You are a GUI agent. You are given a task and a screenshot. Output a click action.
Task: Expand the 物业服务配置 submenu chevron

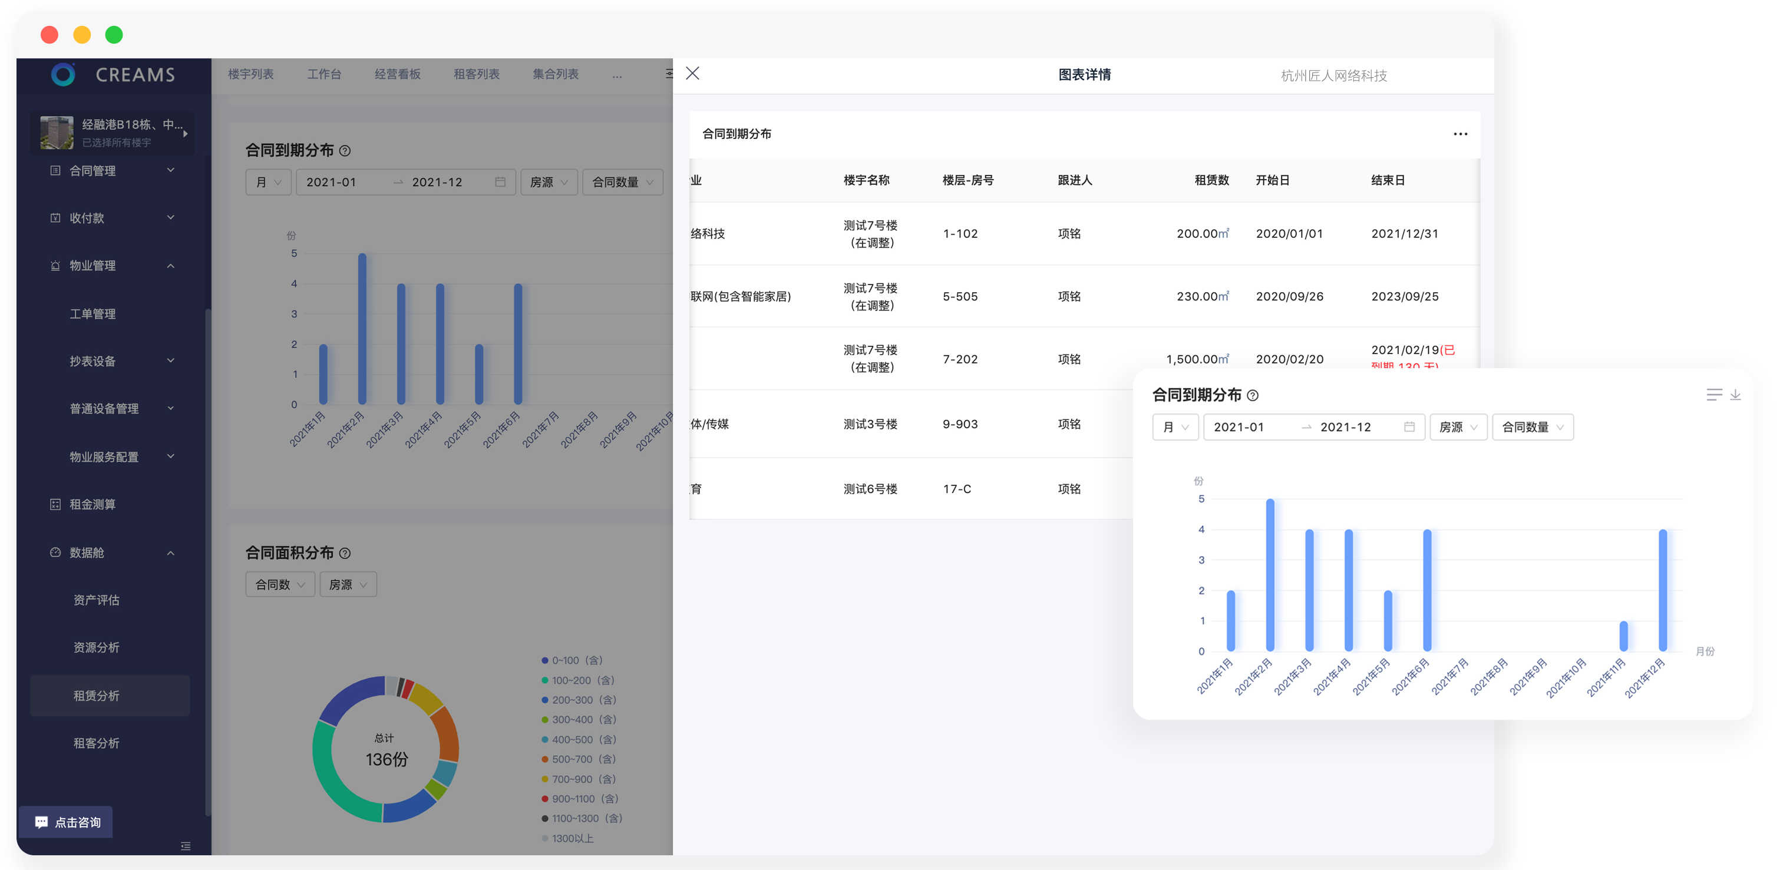171,456
